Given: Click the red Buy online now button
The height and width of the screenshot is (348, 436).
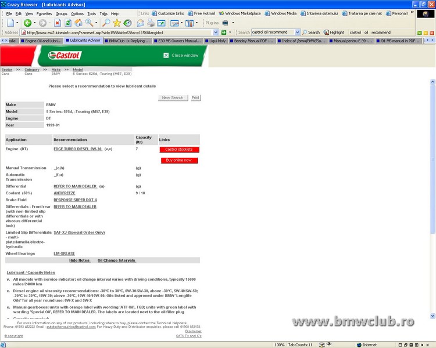Looking at the screenshot, I should pyautogui.click(x=179, y=161).
